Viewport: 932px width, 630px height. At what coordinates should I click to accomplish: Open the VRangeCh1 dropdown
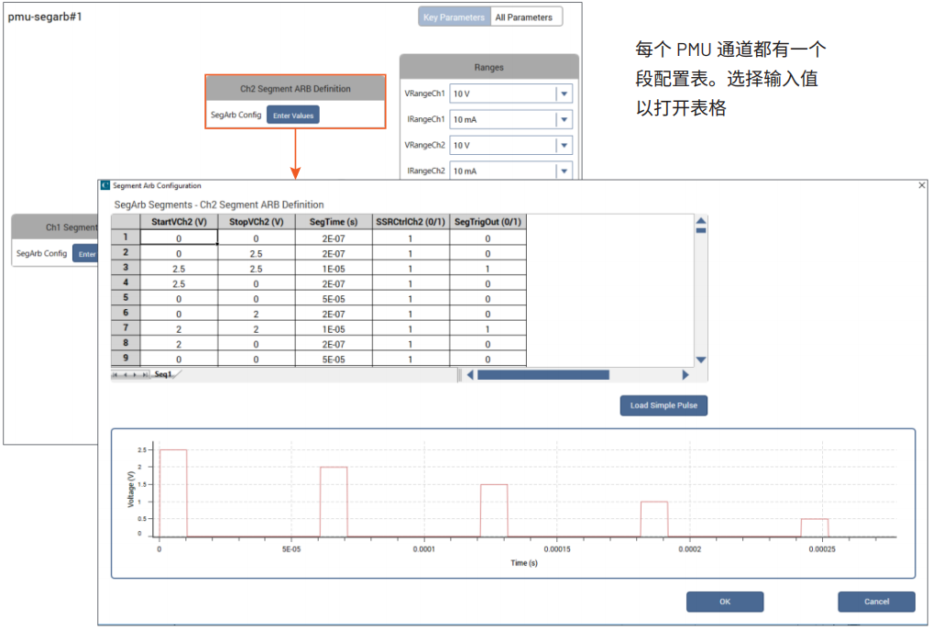(x=565, y=94)
